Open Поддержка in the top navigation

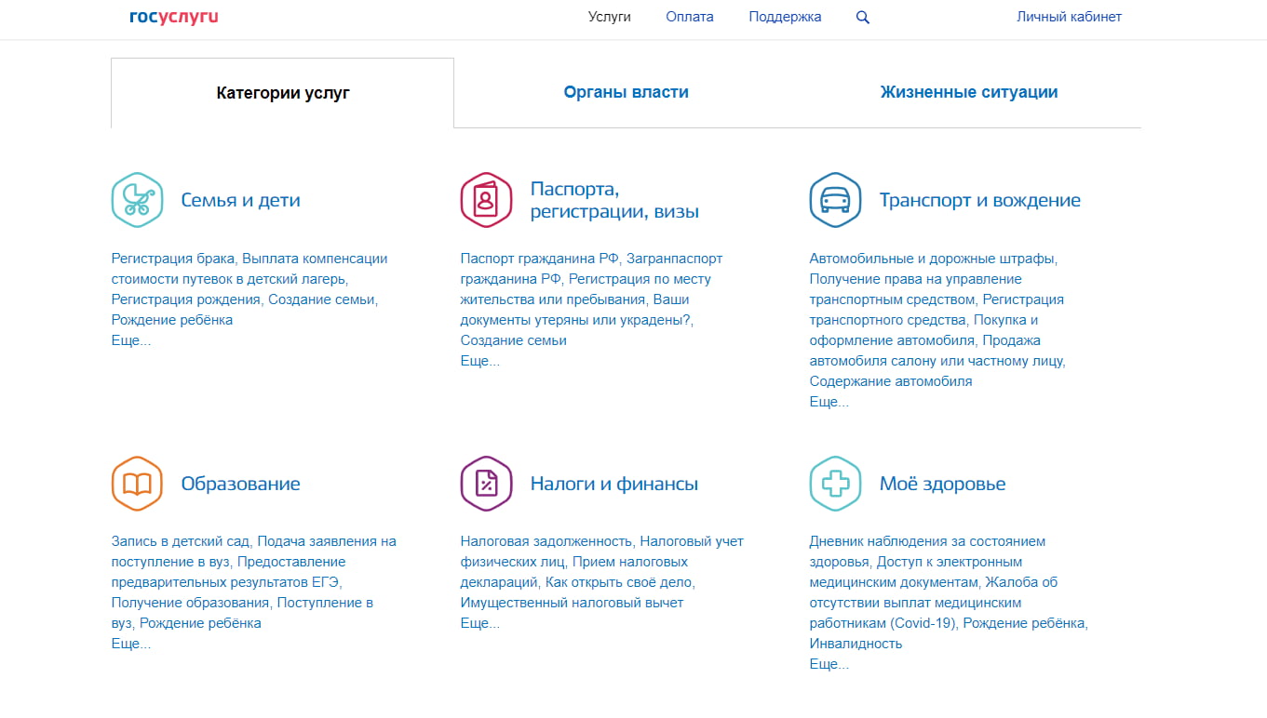pos(785,17)
